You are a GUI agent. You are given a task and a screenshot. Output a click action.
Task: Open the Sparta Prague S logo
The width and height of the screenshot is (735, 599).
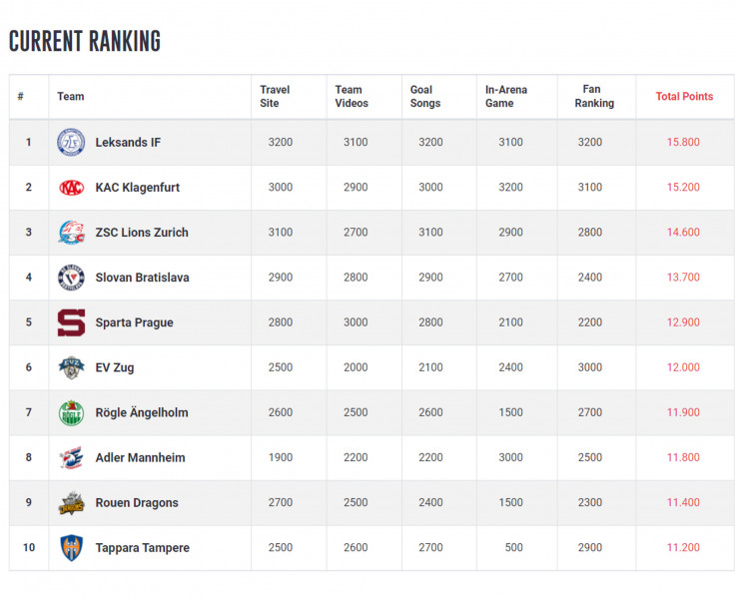[x=71, y=322]
